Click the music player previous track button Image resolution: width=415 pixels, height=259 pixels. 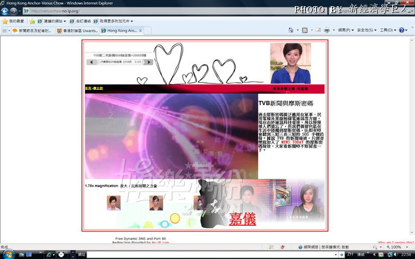pyautogui.click(x=91, y=62)
